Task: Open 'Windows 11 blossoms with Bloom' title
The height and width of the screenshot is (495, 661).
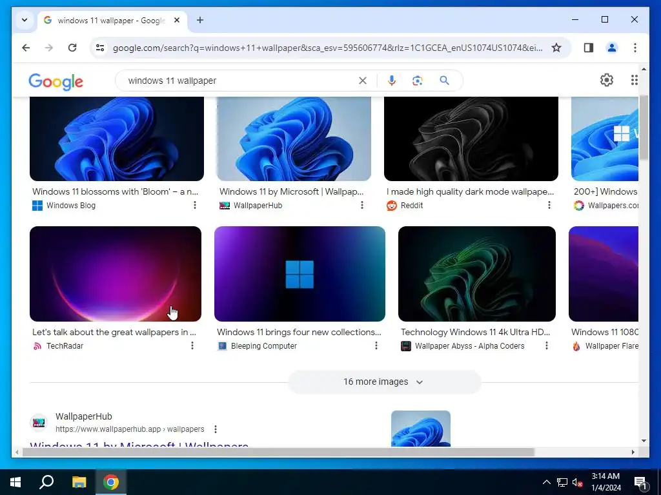Action: 115,191
